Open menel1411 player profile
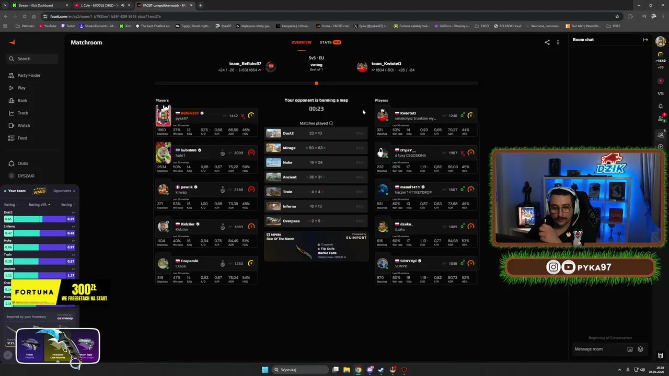Screen dimensions: 669x376 (410, 187)
